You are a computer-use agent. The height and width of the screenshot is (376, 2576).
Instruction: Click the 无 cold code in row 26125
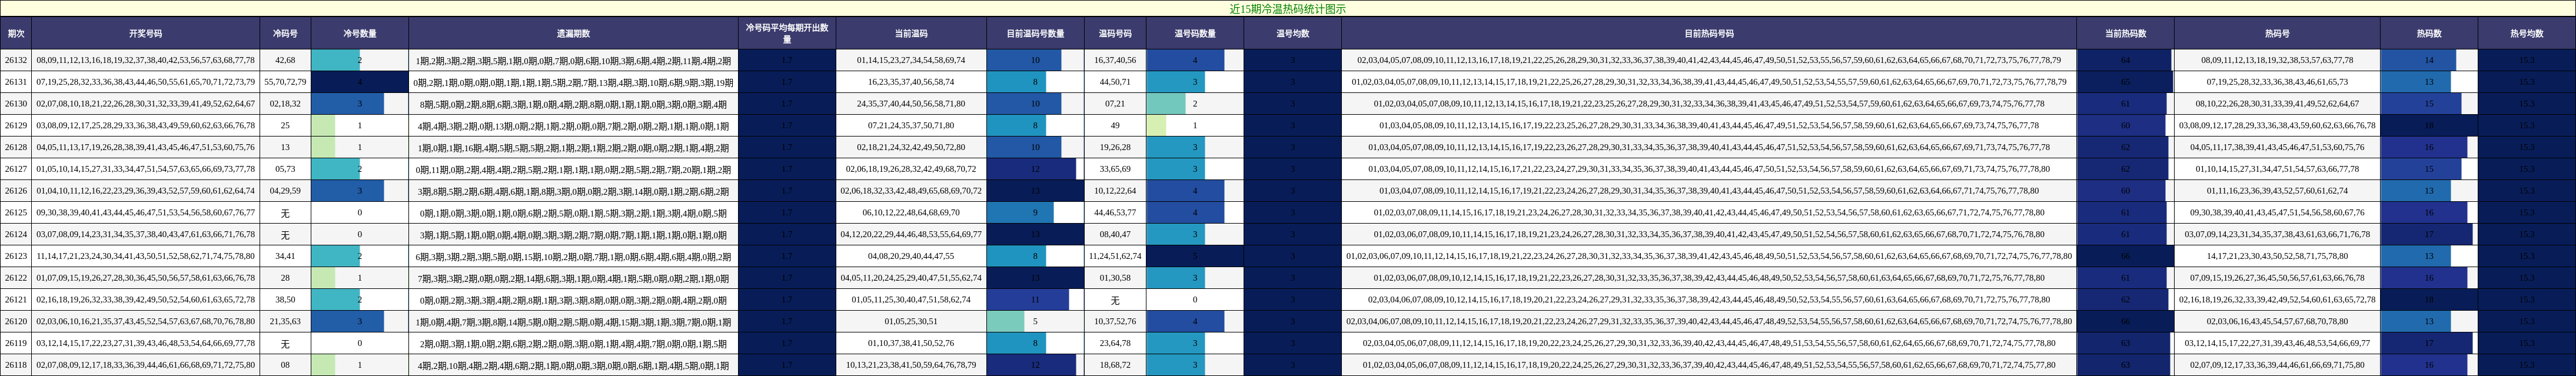tap(285, 213)
